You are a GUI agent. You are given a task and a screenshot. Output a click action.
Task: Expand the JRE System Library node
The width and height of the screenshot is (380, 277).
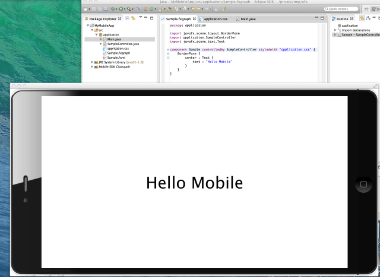pyautogui.click(x=92, y=62)
